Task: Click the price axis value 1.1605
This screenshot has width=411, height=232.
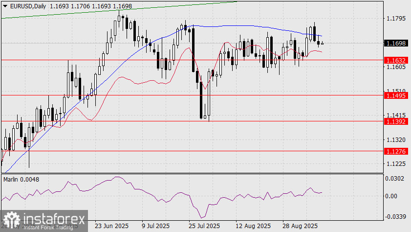Action: click(x=396, y=67)
